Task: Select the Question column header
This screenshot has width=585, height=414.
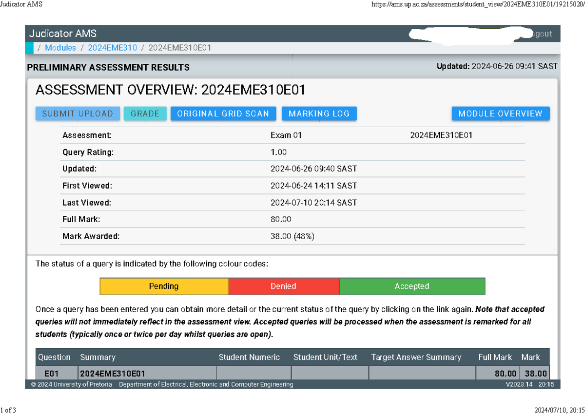Action: pyautogui.click(x=55, y=357)
